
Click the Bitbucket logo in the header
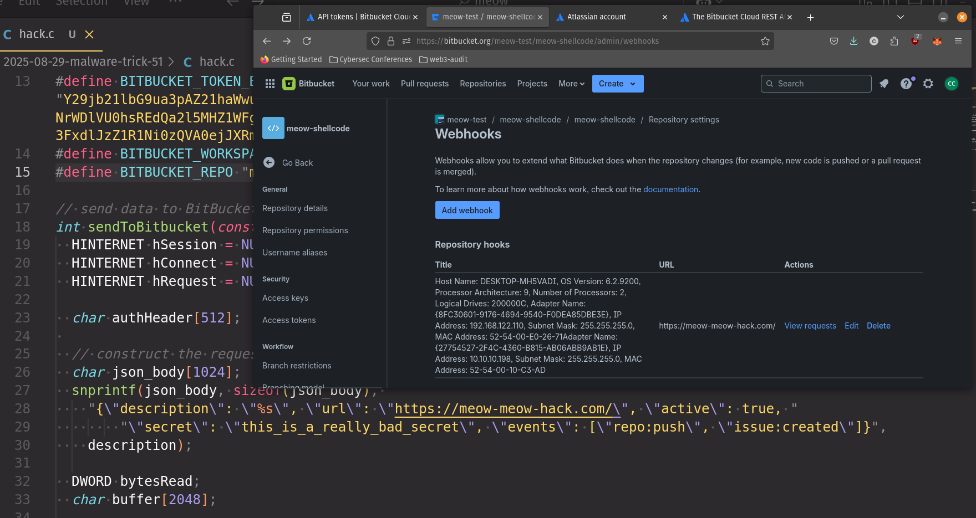308,84
